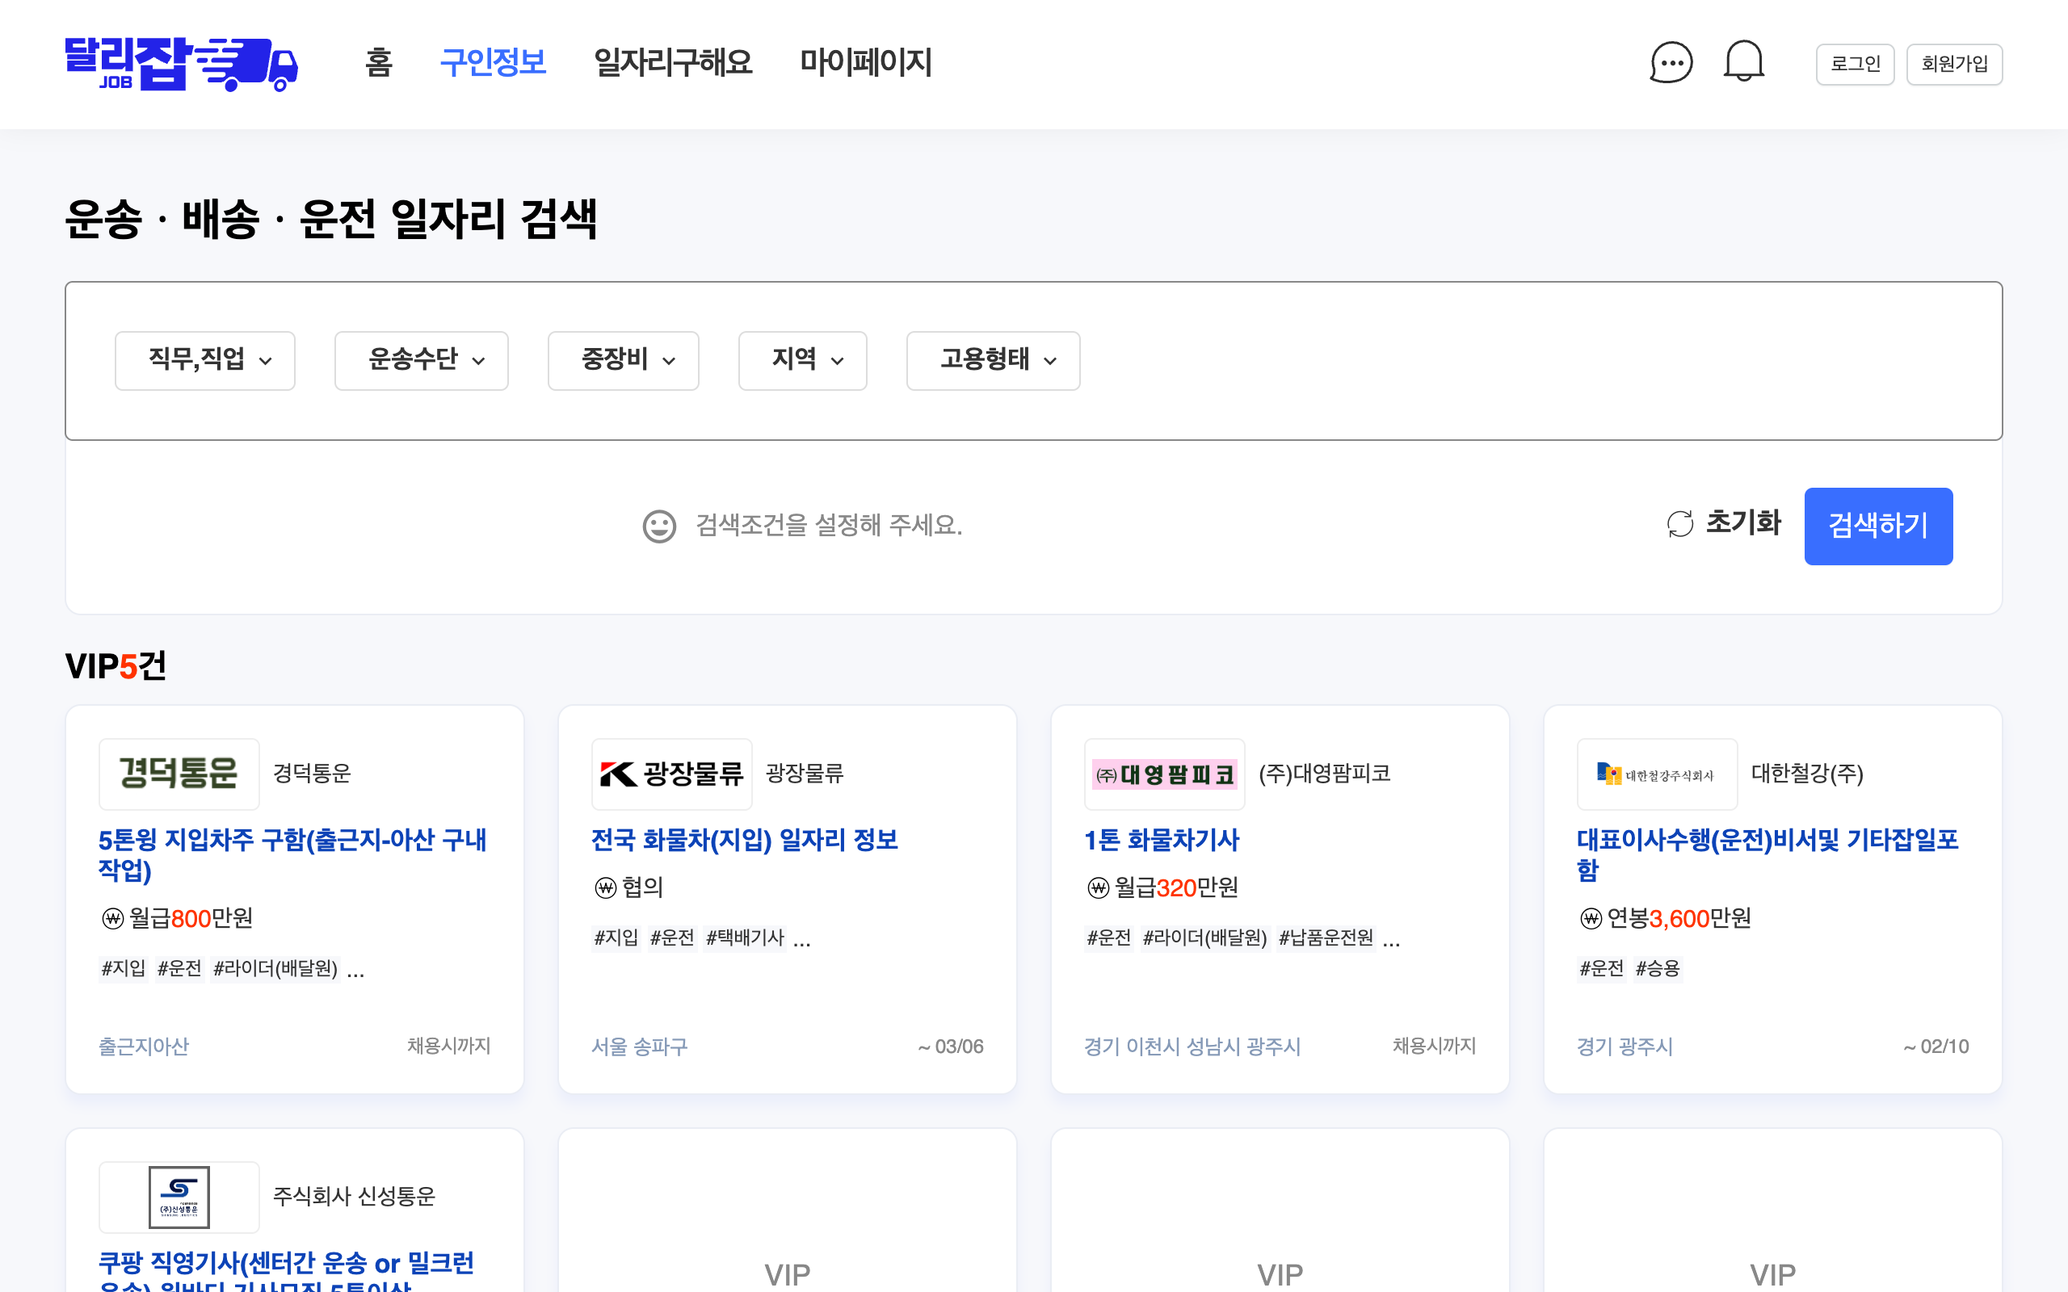Screen dimensions: 2068x1292
Task: Open the 일자리구해요 menu
Action: [673, 62]
